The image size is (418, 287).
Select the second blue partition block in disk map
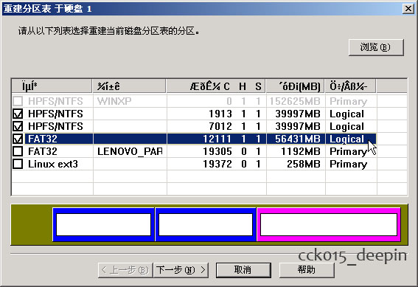coord(206,224)
